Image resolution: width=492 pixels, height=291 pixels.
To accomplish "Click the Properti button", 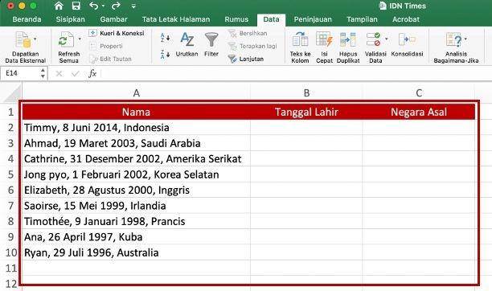I will pos(106,46).
